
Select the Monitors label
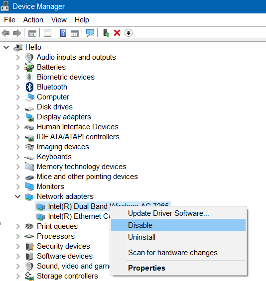click(50, 187)
